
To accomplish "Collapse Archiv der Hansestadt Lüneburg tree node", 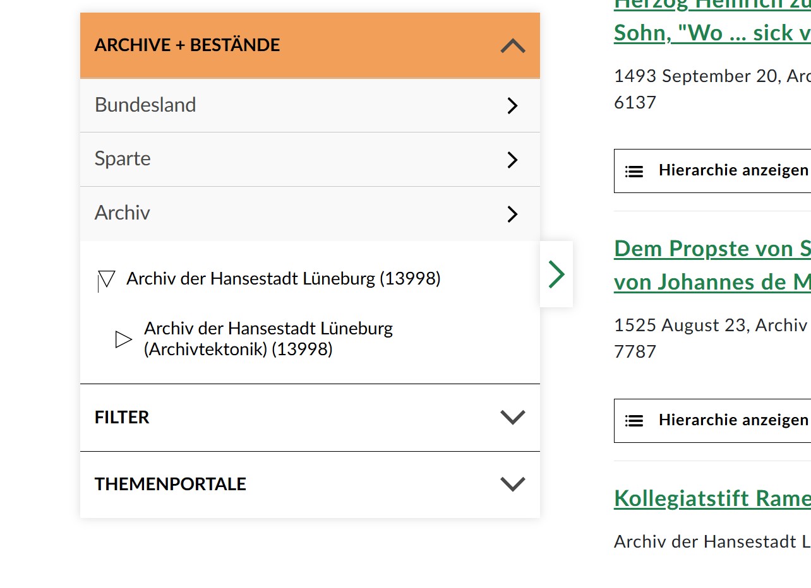I will (106, 279).
